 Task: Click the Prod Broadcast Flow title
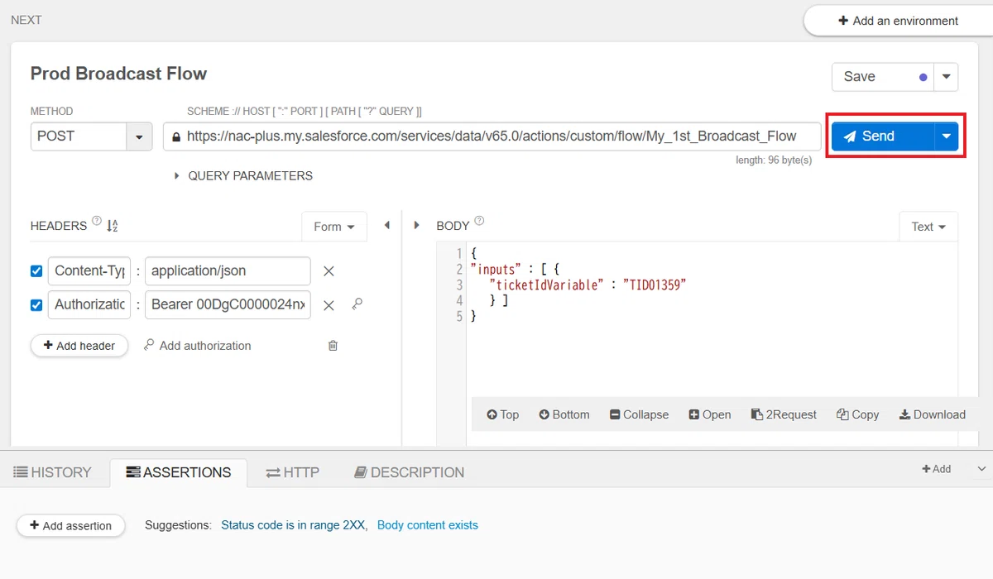point(118,74)
